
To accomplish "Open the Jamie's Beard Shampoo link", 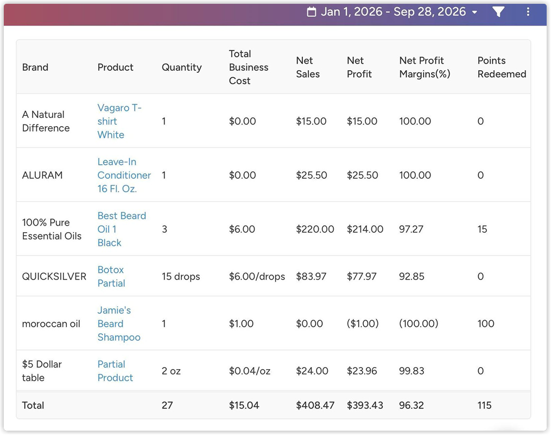I will pyautogui.click(x=119, y=324).
